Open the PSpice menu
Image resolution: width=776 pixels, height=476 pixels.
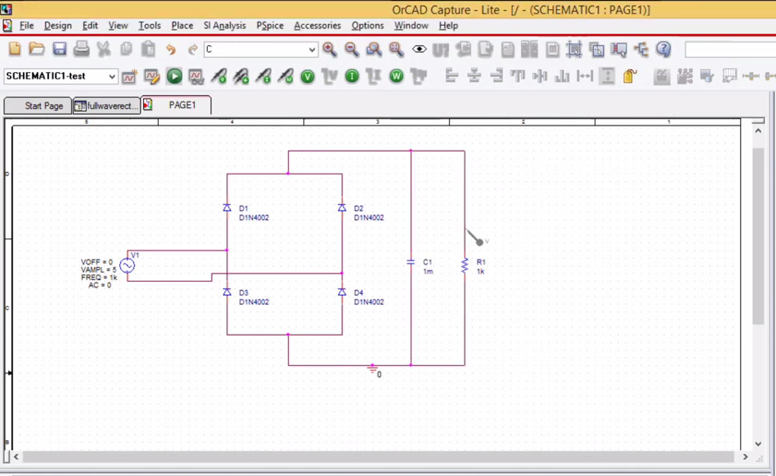[270, 26]
